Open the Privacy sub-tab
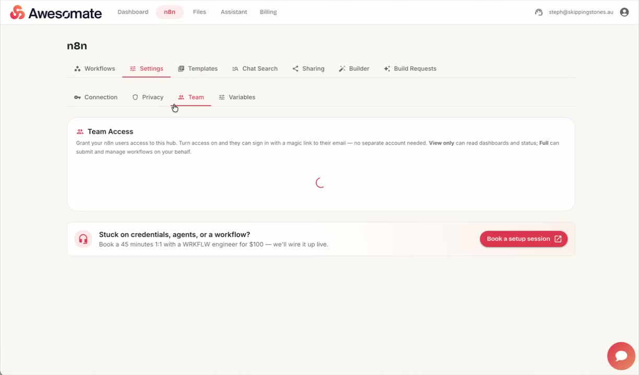 148,97
